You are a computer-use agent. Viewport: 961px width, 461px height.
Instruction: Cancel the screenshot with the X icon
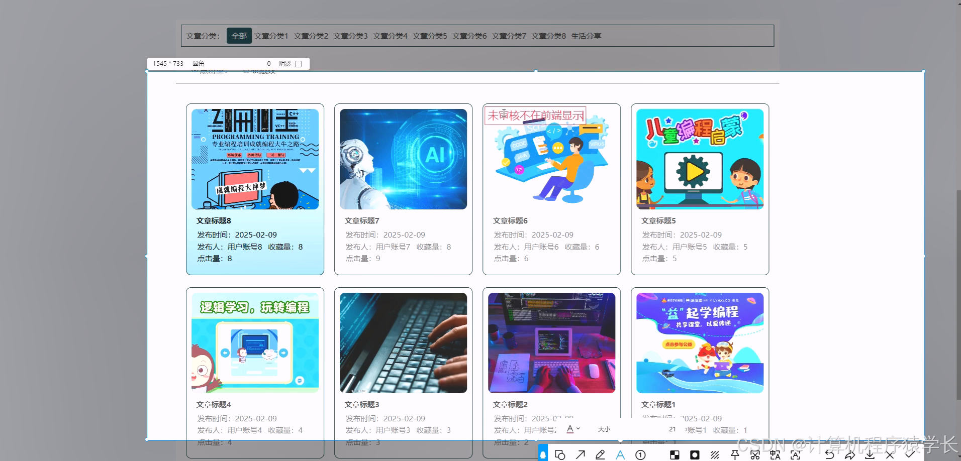tap(890, 454)
